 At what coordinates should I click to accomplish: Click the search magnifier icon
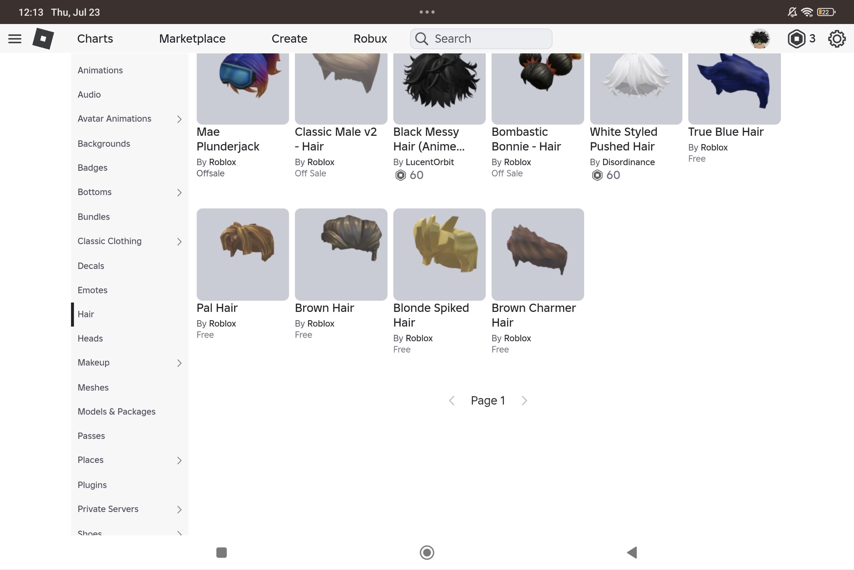click(x=421, y=39)
